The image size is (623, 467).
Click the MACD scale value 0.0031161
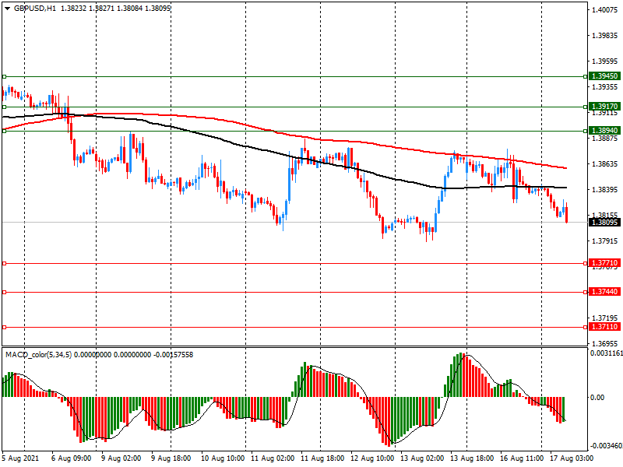(x=607, y=353)
